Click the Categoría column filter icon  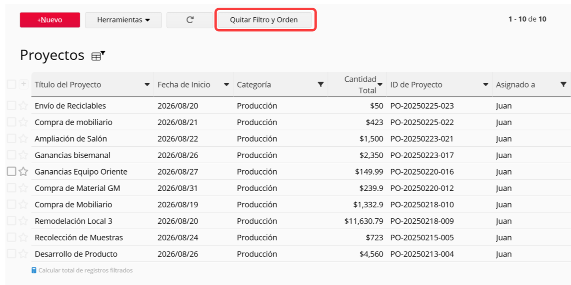tap(321, 84)
